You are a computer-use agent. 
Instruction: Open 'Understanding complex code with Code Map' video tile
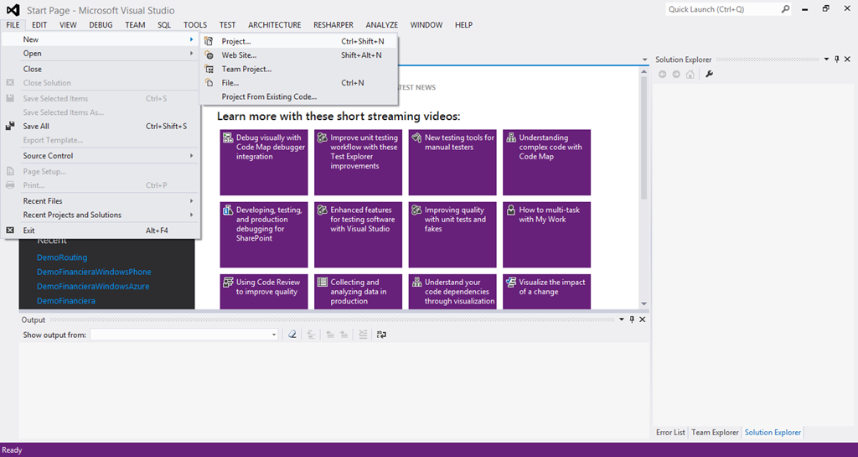point(546,162)
